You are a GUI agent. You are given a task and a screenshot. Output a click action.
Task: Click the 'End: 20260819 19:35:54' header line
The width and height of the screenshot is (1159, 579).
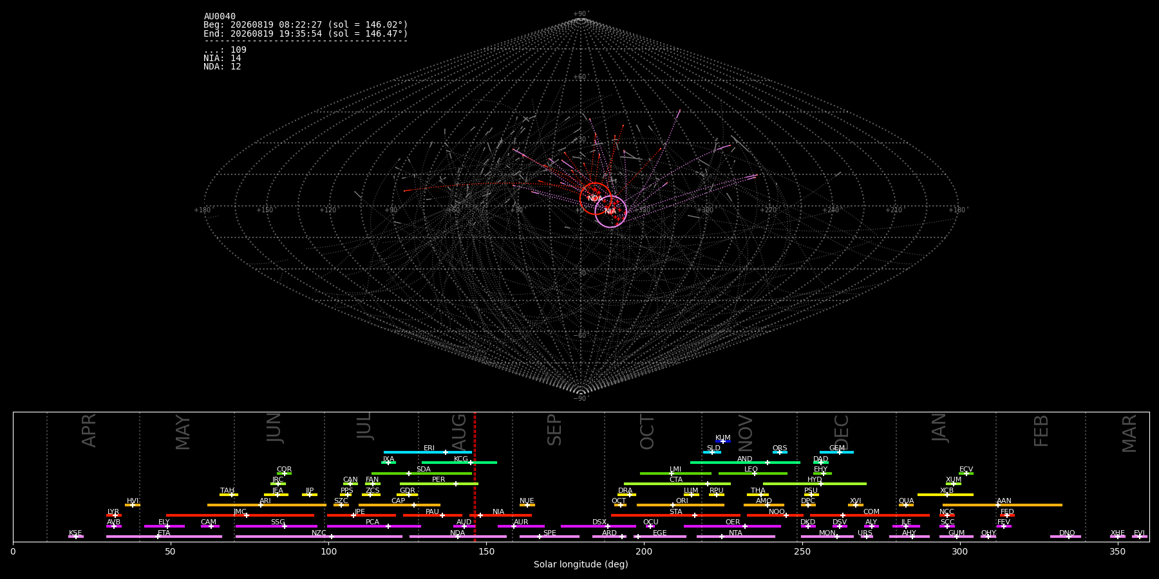click(306, 33)
